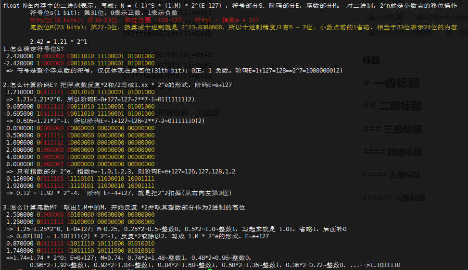Click the 0.870000 binary row
The image size is (468, 270).
click(80, 243)
